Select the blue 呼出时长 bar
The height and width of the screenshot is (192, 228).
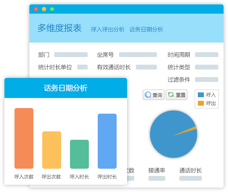click(107, 141)
